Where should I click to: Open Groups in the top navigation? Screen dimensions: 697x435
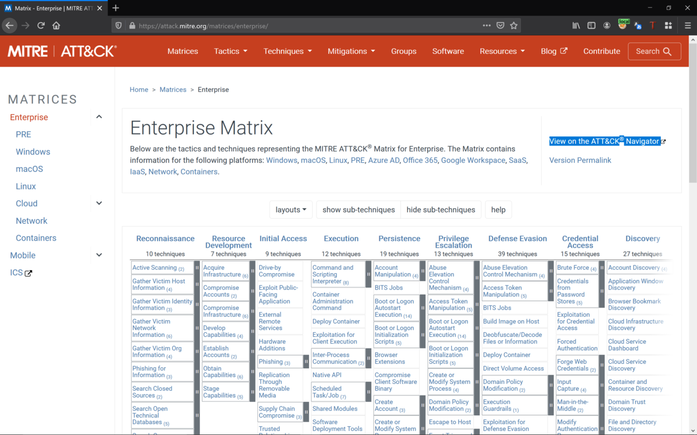(404, 51)
